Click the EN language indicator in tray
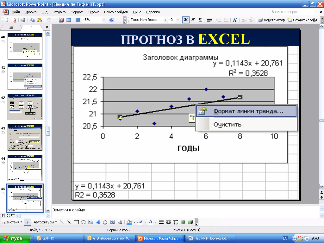 (x=285, y=238)
